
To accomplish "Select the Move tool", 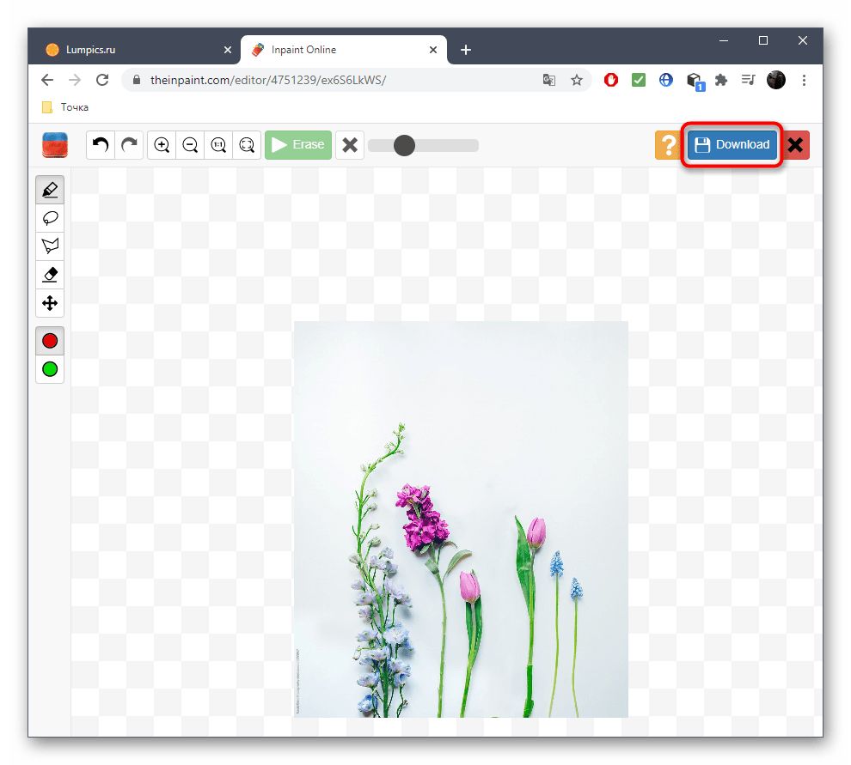I will pos(50,303).
